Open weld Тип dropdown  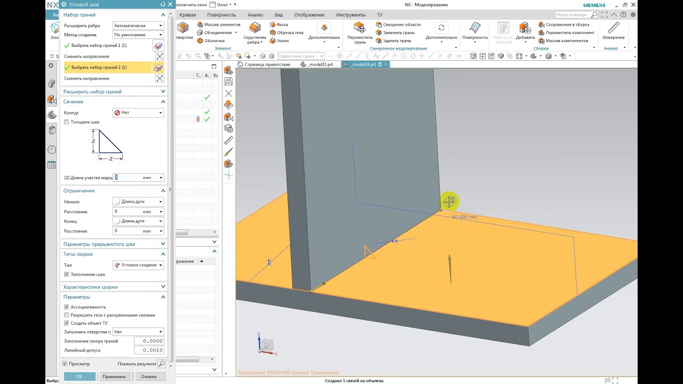tap(138, 265)
